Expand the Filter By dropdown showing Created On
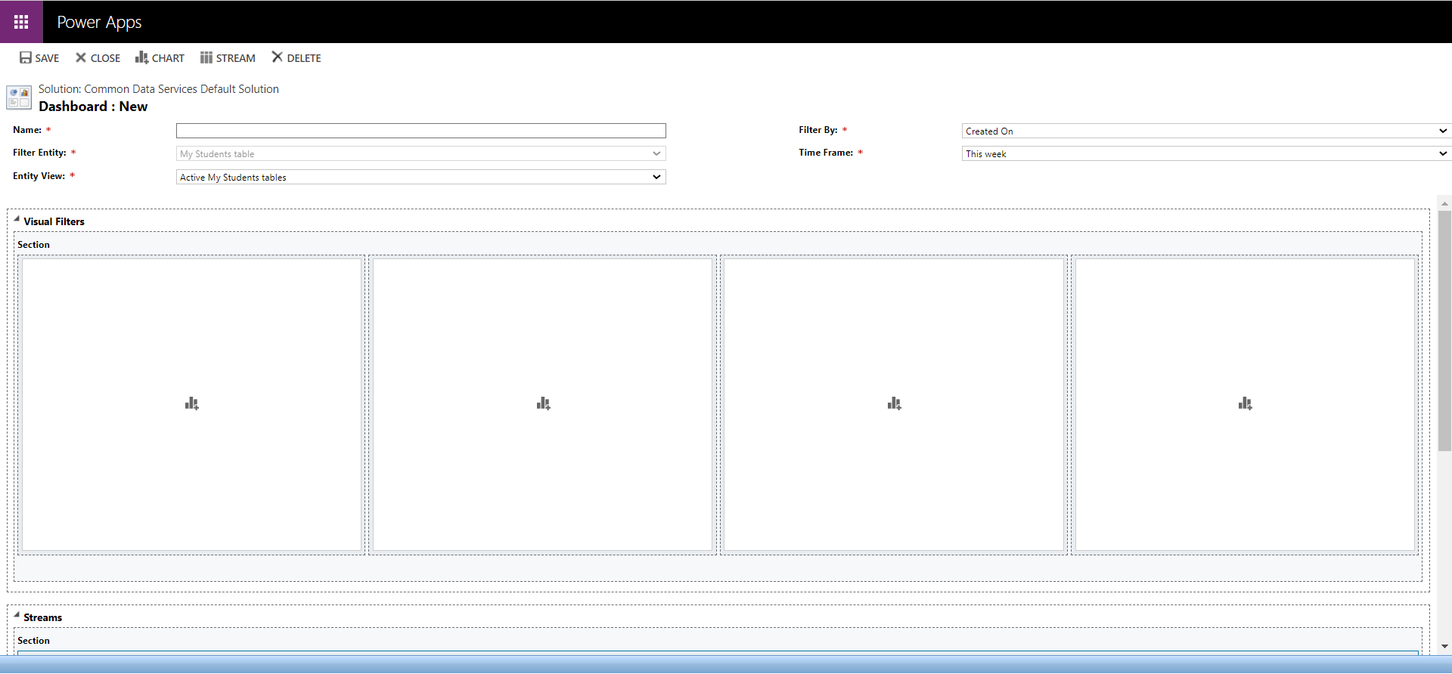 (1205, 131)
